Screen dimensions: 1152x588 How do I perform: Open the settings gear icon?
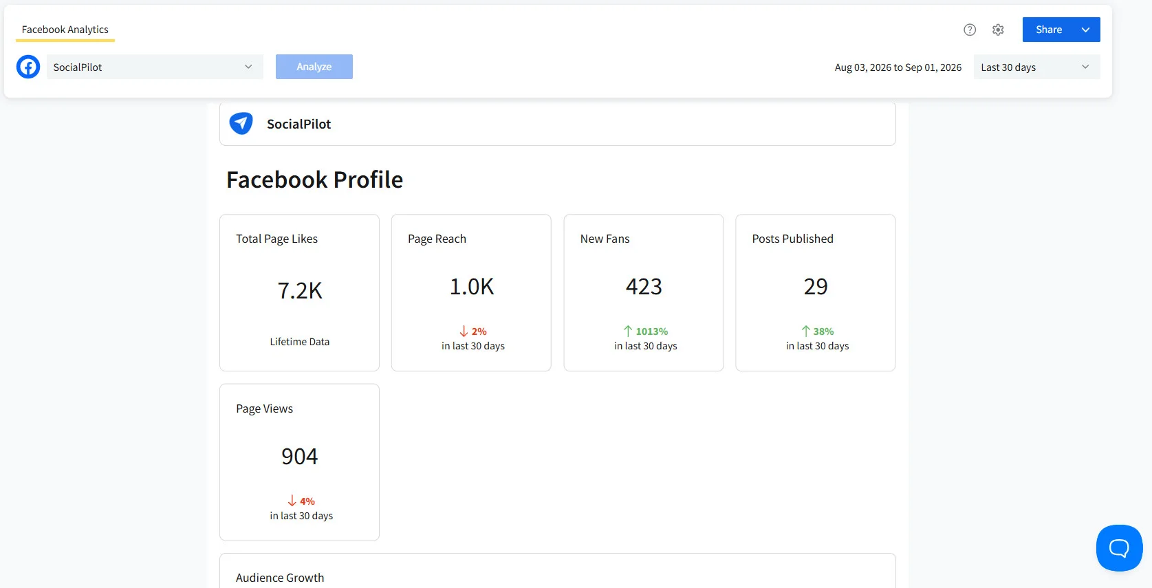[x=998, y=30]
